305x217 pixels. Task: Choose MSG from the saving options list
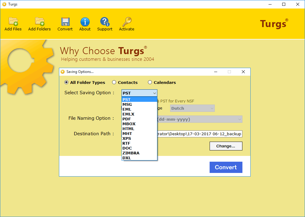139,104
